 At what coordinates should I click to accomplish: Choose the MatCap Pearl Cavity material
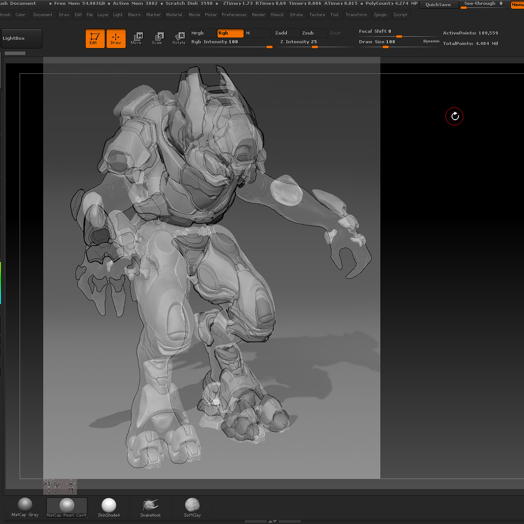click(67, 507)
